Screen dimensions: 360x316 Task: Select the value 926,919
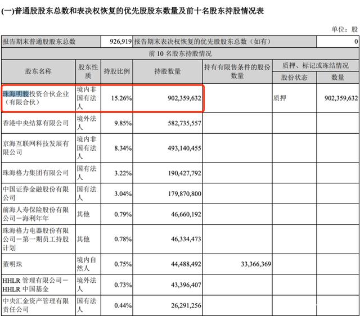120,42
